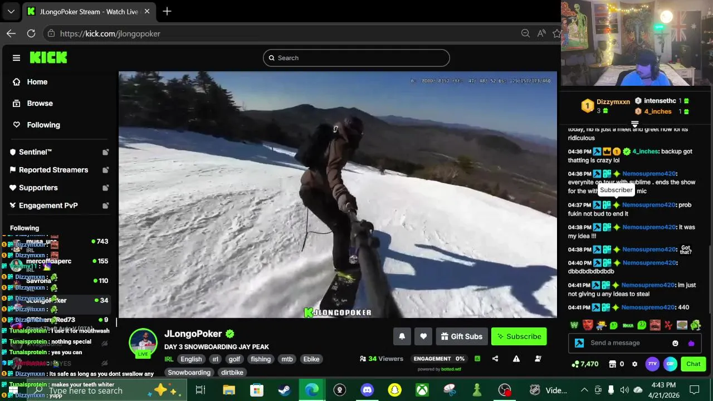Click the hammer icon in chat input
Image resolution: width=713 pixels, height=401 pixels.
pos(579,343)
